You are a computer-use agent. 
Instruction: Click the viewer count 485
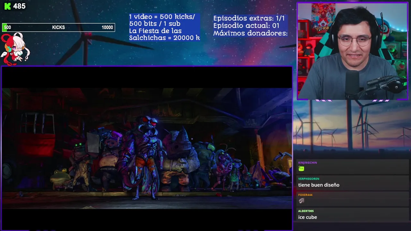19,6
